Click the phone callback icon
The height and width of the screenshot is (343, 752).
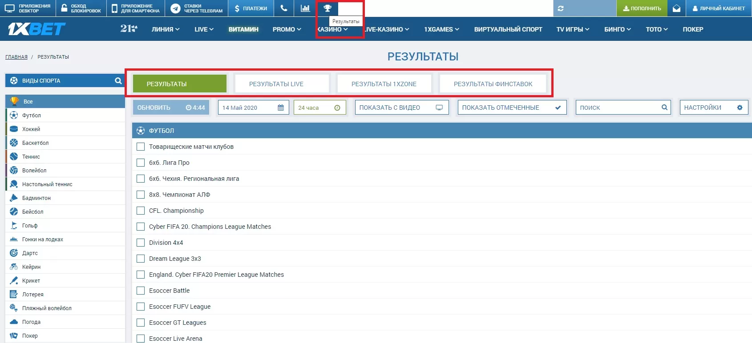(284, 8)
